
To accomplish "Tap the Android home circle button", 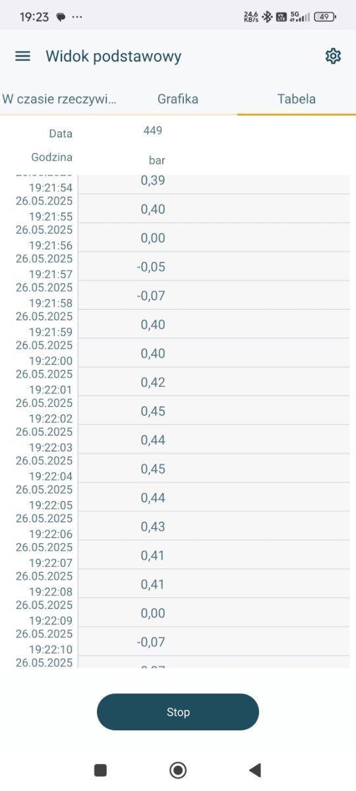I will point(178,769).
